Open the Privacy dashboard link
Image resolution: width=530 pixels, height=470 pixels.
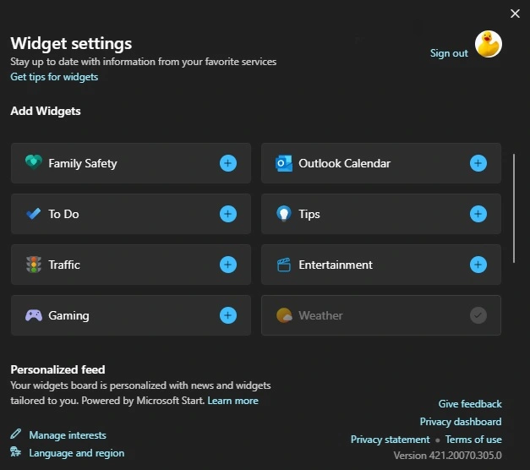461,422
